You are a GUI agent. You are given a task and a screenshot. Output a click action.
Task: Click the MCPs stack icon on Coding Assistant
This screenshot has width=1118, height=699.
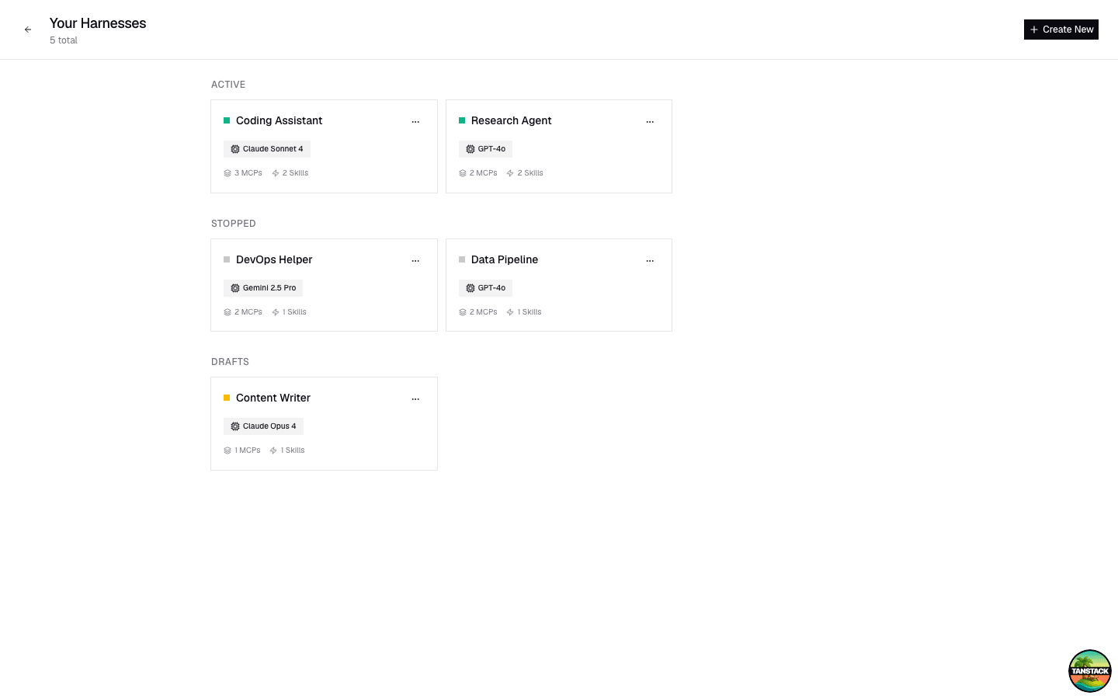point(227,172)
